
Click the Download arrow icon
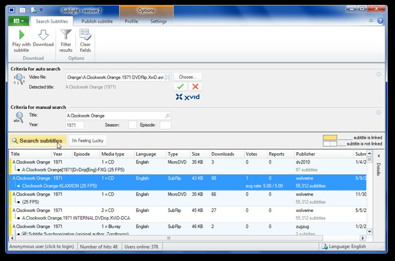coord(43,35)
